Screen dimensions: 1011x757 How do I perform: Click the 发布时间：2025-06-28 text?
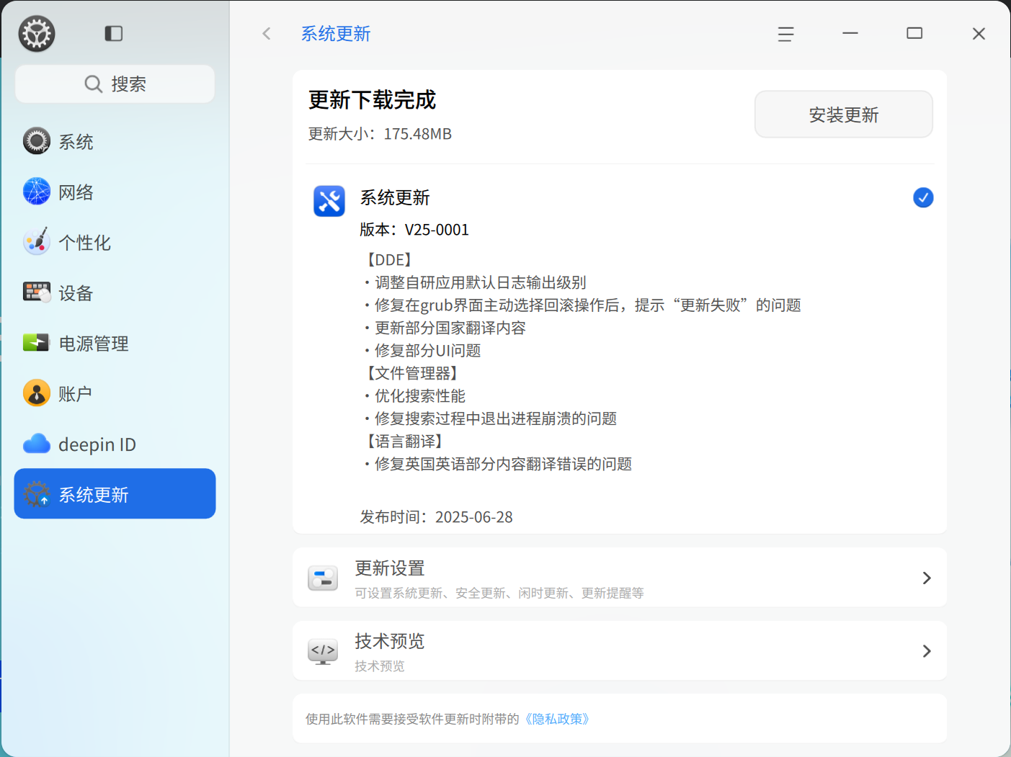(437, 517)
